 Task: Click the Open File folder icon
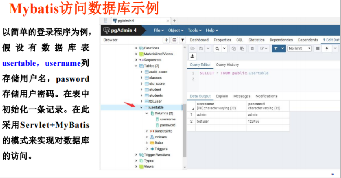coord(193,48)
